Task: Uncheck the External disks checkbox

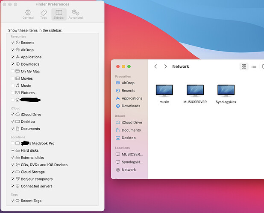Action: [x=13, y=158]
